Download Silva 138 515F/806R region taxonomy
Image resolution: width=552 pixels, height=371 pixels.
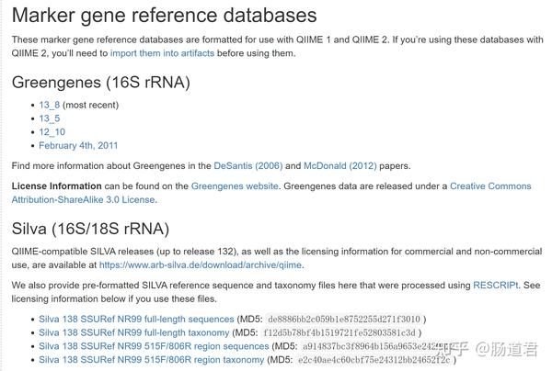(x=152, y=360)
